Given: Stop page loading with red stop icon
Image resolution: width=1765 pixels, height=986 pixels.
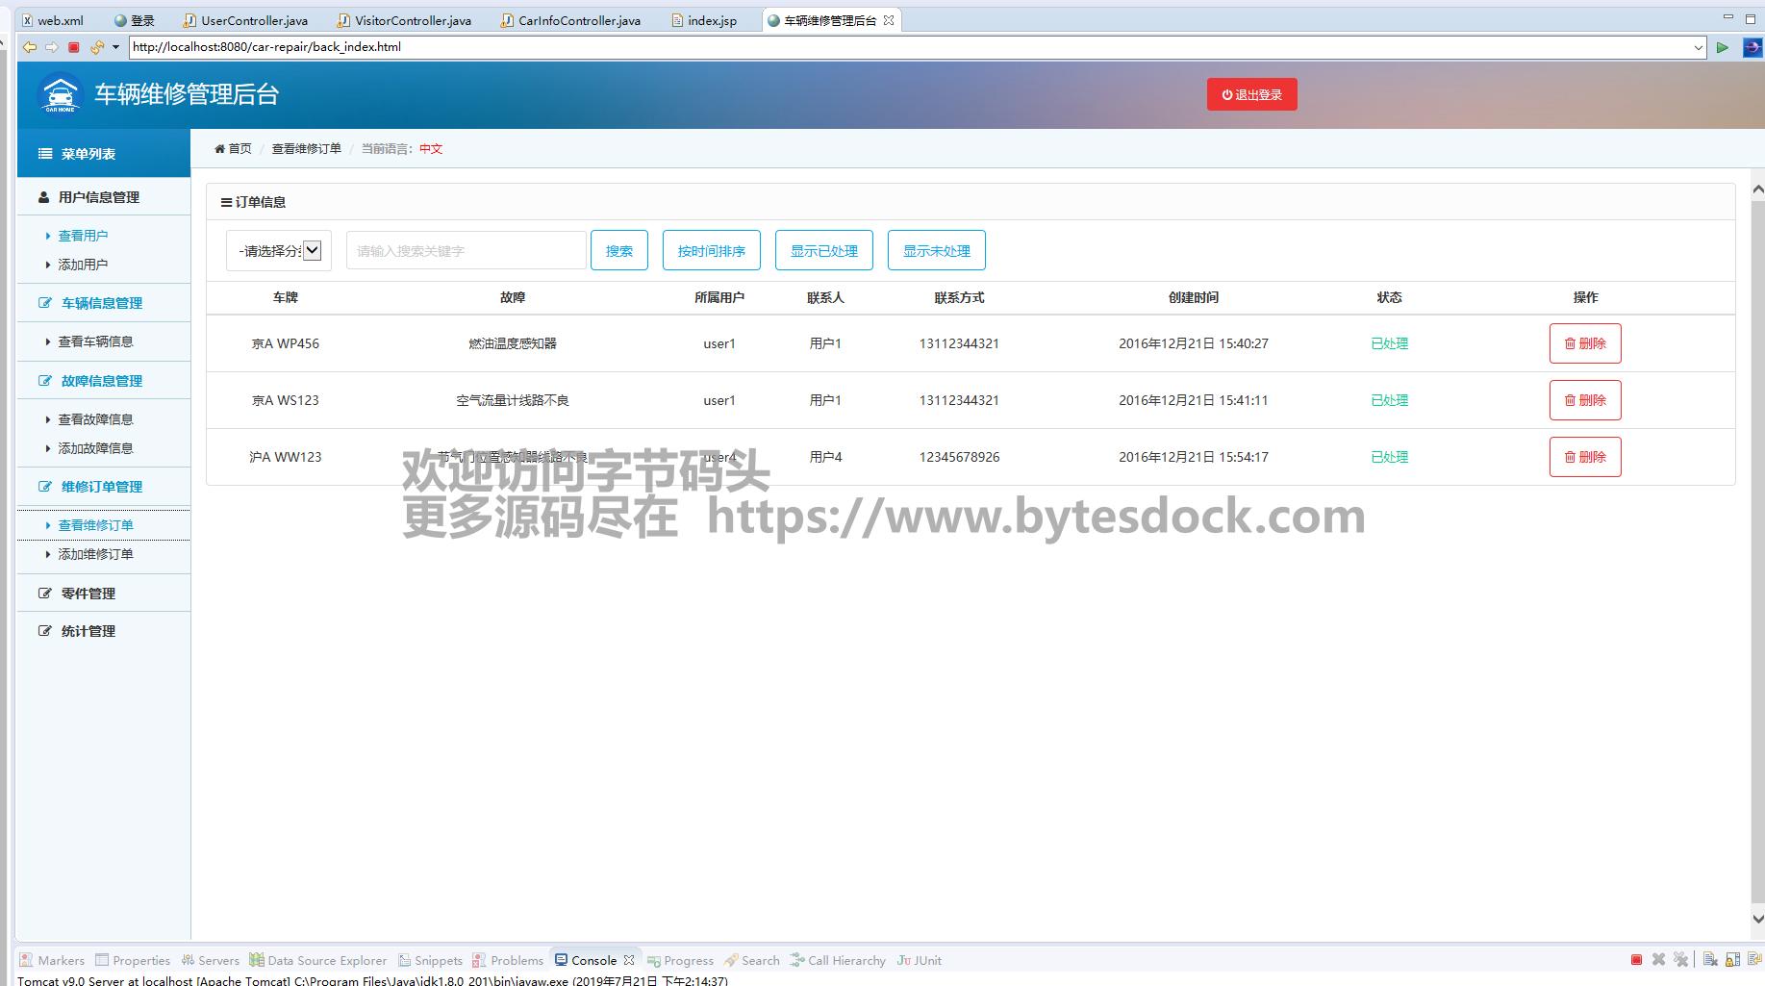Looking at the screenshot, I should point(74,47).
